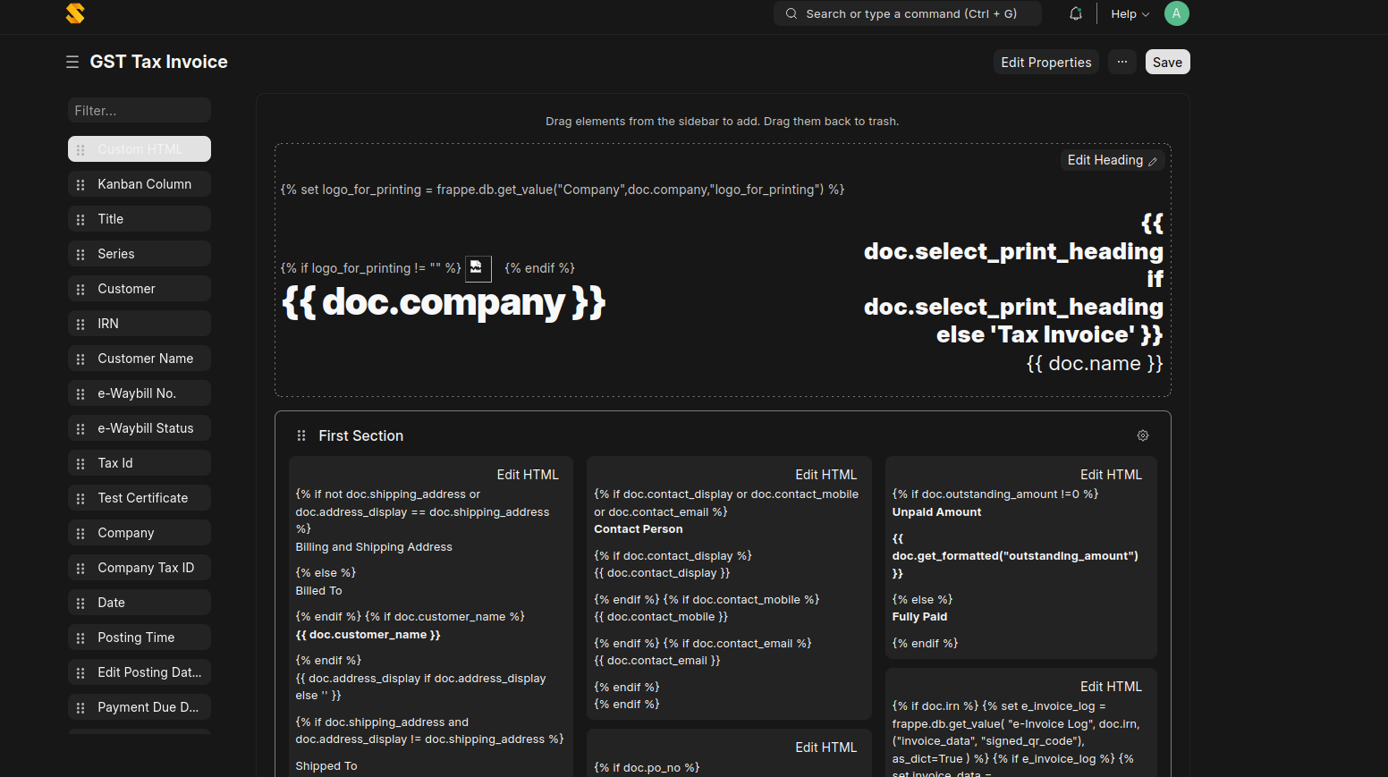Select the Customer Name sidebar field
Viewport: 1388px width, 777px height.
click(x=145, y=359)
